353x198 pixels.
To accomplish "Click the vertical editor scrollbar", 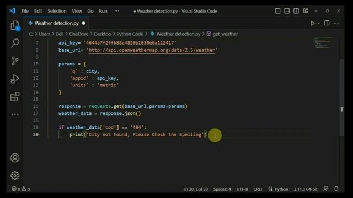I will pos(342,98).
